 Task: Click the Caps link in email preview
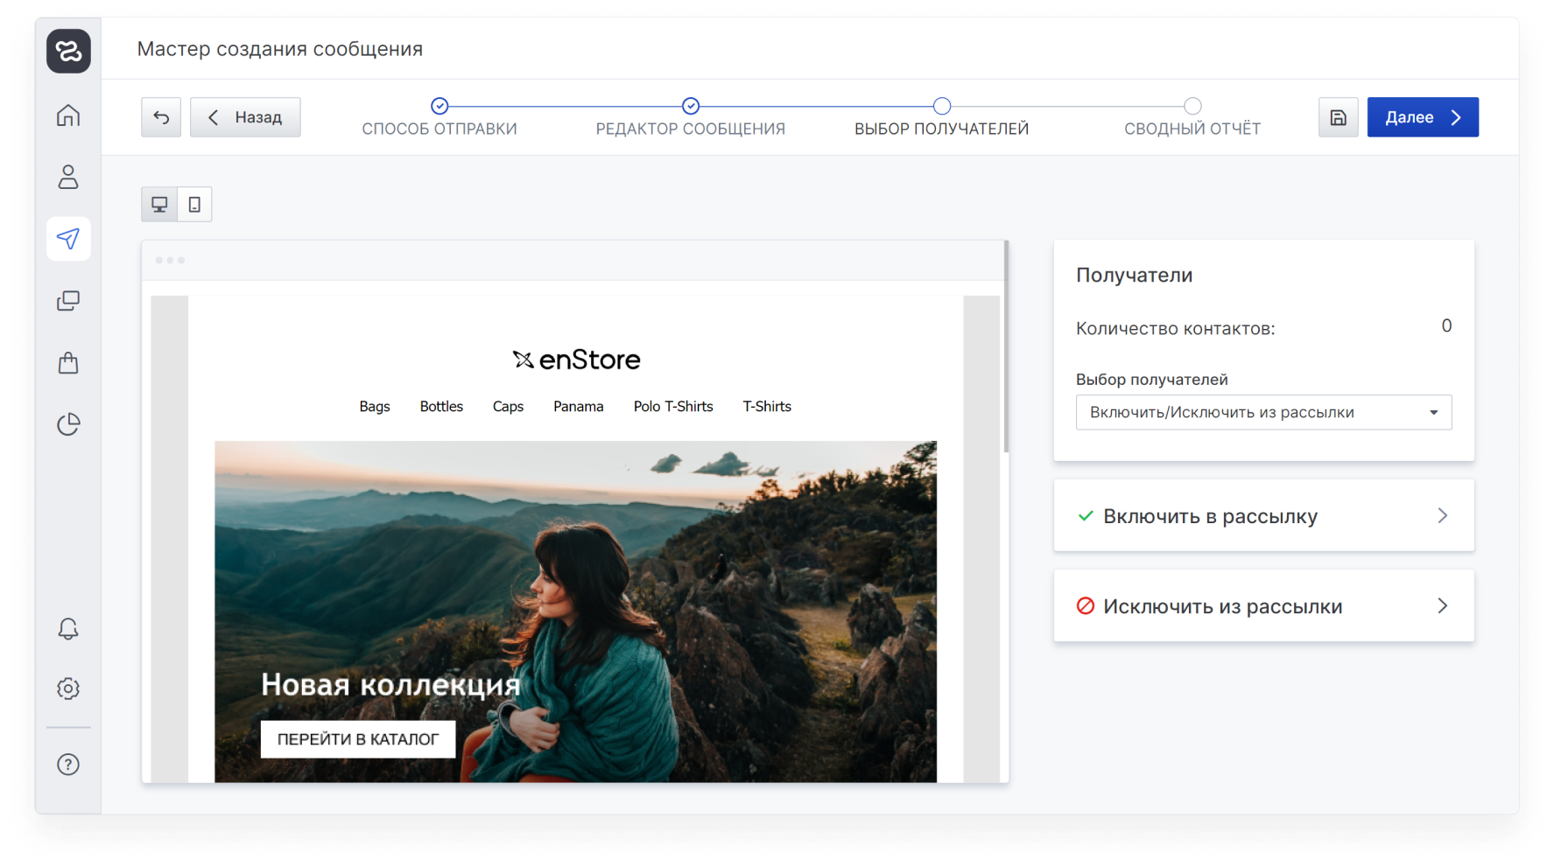tap(508, 407)
